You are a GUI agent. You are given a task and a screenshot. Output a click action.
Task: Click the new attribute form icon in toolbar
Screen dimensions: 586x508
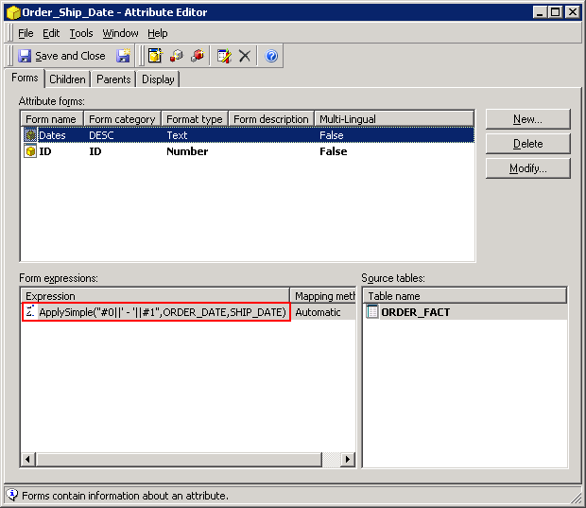(155, 56)
